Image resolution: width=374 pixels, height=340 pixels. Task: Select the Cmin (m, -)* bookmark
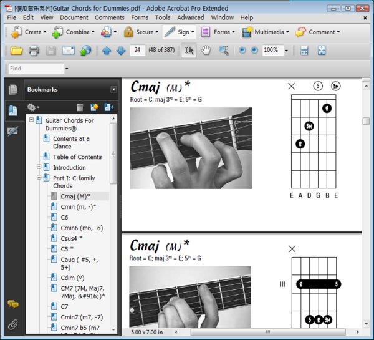pos(79,206)
